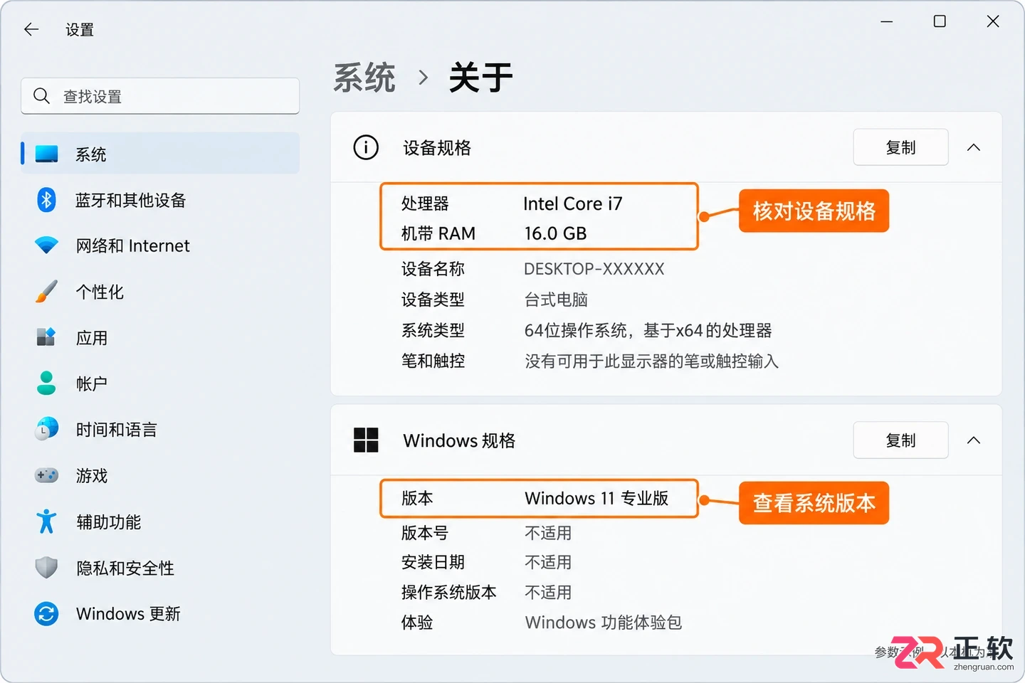This screenshot has height=683, width=1025.
Task: Select the Windows 11 专业版 edition value
Action: (596, 498)
